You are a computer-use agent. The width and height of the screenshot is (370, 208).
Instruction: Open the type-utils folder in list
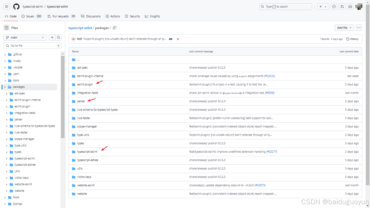(x=83, y=135)
